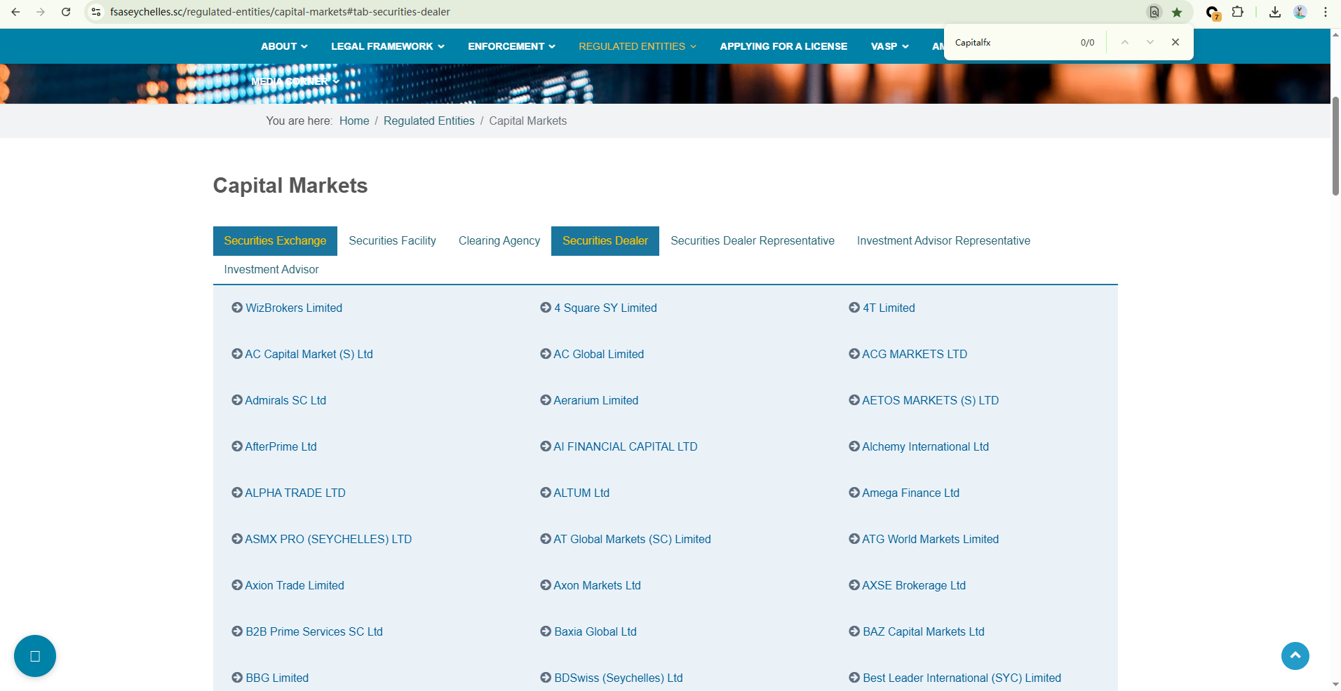Open the browser extensions puzzle icon

coord(1238,12)
